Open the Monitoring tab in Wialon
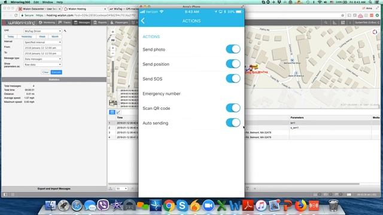The image size is (383, 215). (47, 23)
